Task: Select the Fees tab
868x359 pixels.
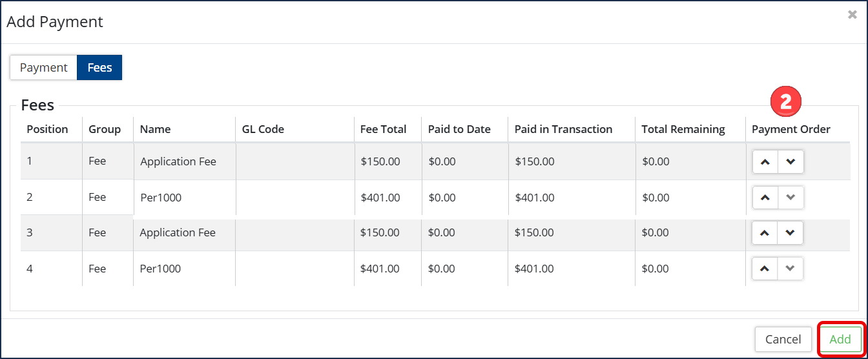Action: pos(99,67)
